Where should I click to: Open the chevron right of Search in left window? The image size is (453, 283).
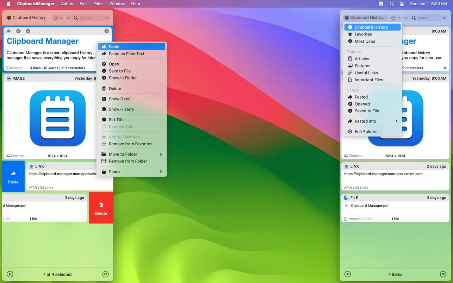[107, 18]
